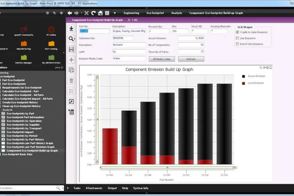Expand the locations search dropdown arrow
Image resolution: width=294 pixels, height=196 pixels.
(x=63, y=188)
